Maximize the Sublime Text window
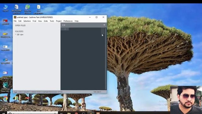The height and width of the screenshot is (114, 202). click(97, 17)
